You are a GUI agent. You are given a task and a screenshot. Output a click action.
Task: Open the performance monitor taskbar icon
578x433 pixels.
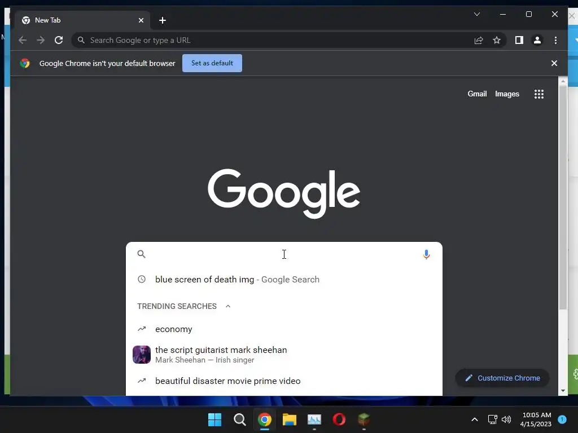[x=314, y=419]
